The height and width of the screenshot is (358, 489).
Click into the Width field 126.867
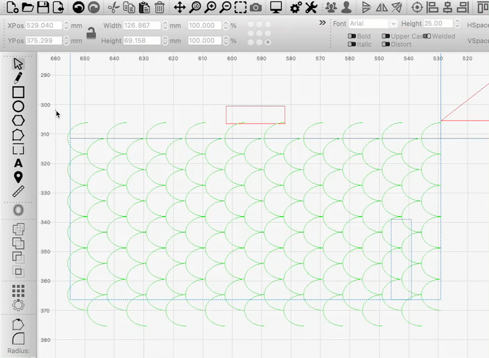[142, 25]
